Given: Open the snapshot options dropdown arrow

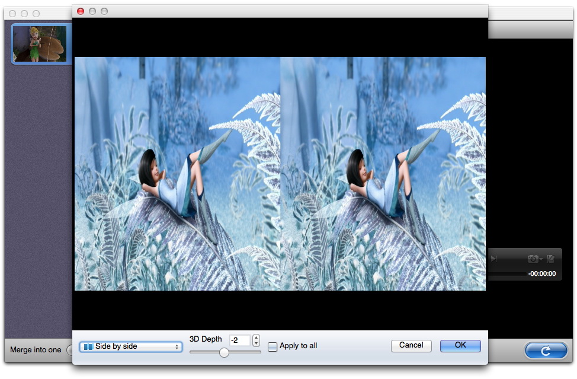Looking at the screenshot, I should [541, 259].
